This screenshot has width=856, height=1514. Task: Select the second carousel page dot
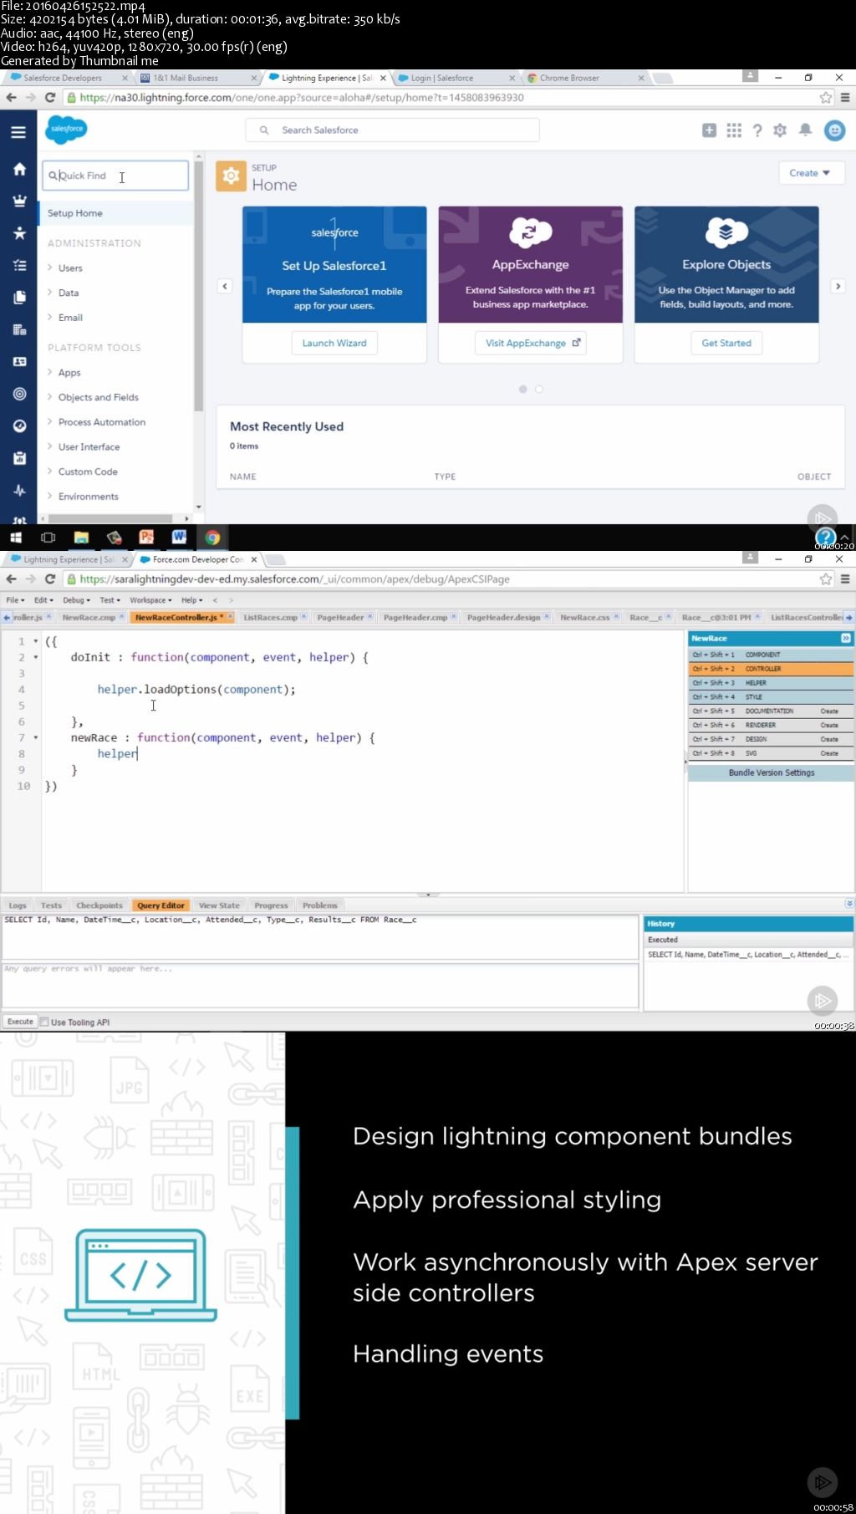pos(539,390)
